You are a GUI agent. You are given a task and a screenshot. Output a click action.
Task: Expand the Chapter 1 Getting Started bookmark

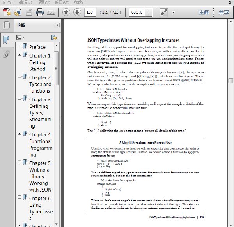click(19, 54)
